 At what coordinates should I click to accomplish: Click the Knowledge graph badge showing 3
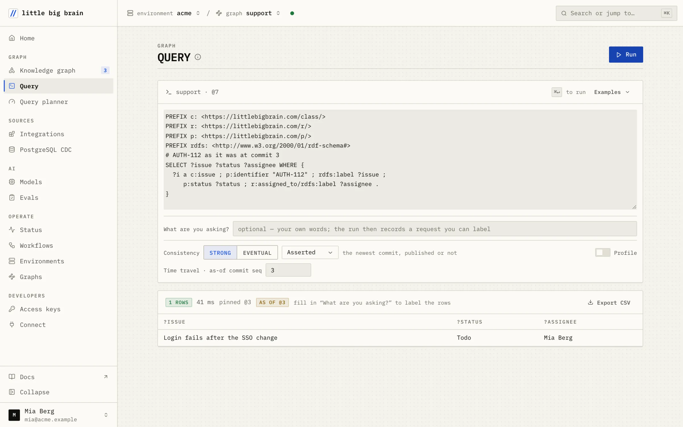point(105,70)
